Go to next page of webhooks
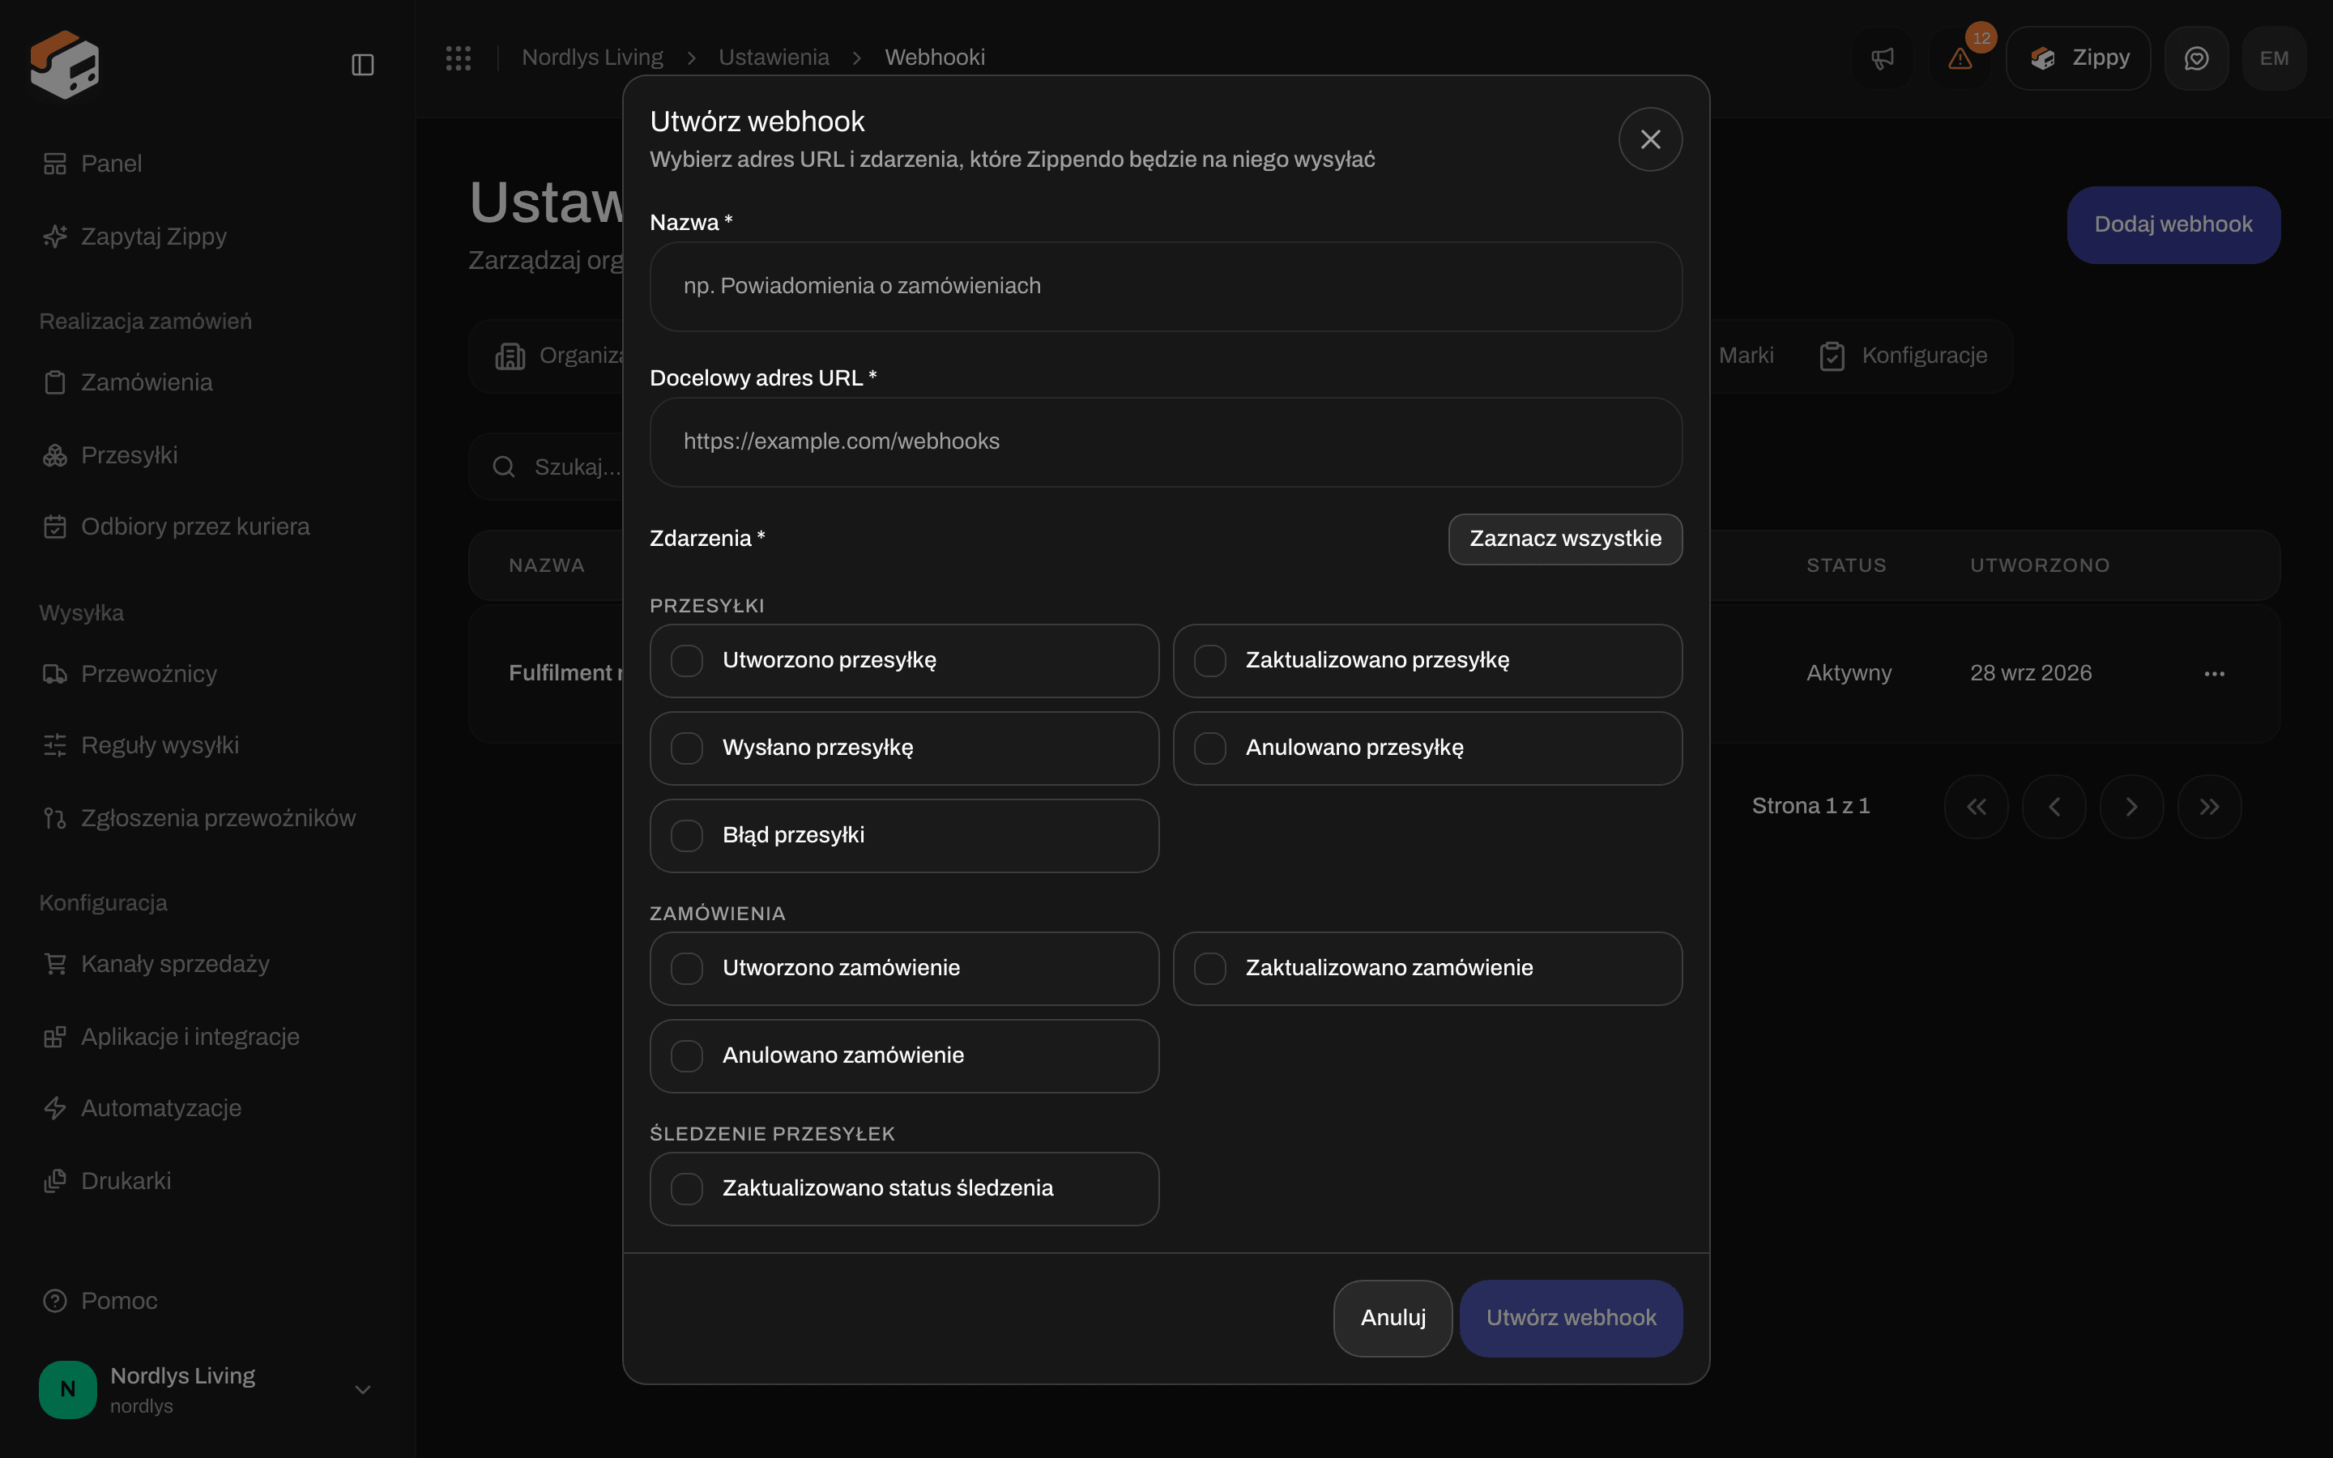Screen dimensions: 2333x1458 coord(2131,806)
